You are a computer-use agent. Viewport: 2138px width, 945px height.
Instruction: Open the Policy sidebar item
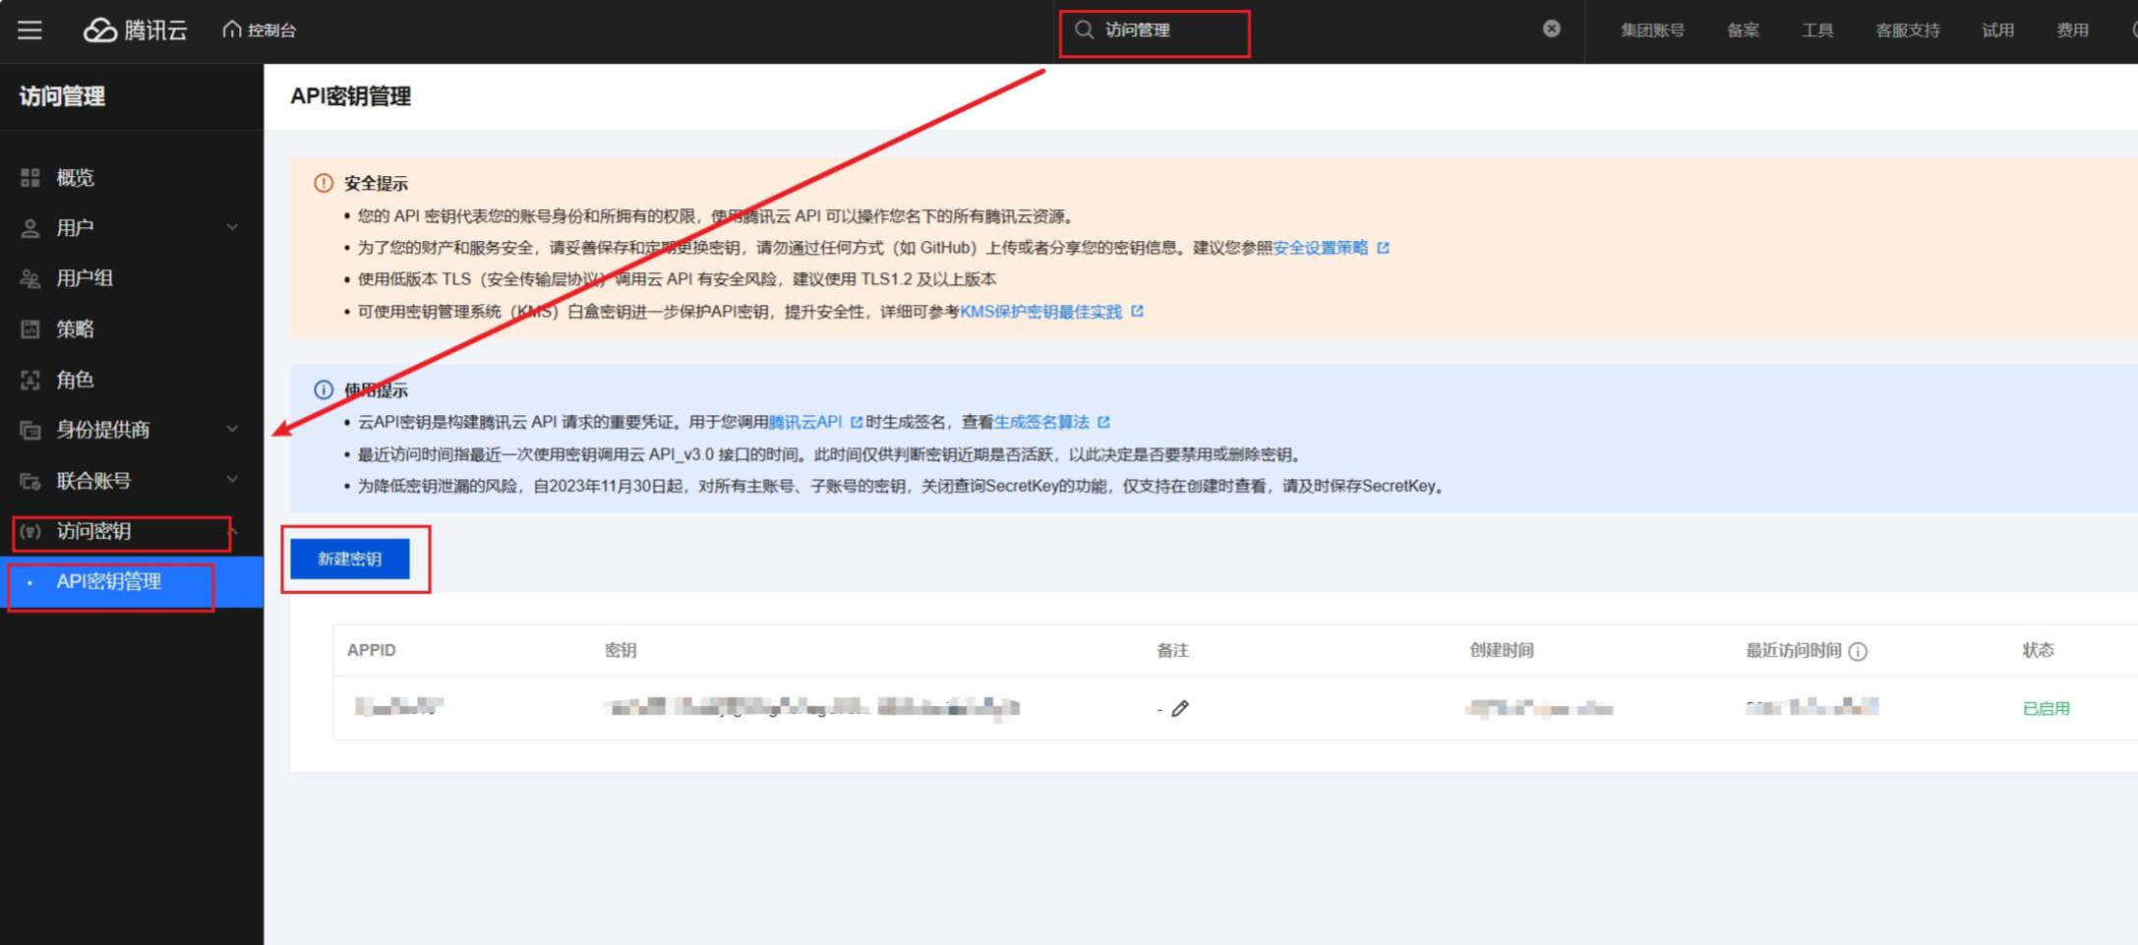(x=75, y=329)
